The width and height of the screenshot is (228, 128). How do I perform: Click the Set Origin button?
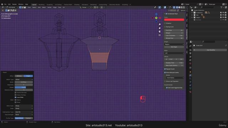[174, 47]
